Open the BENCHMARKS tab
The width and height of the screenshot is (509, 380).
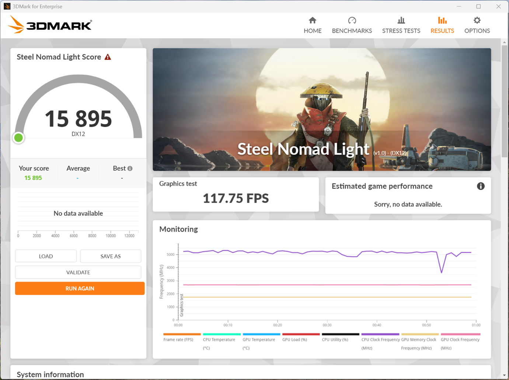[352, 25]
